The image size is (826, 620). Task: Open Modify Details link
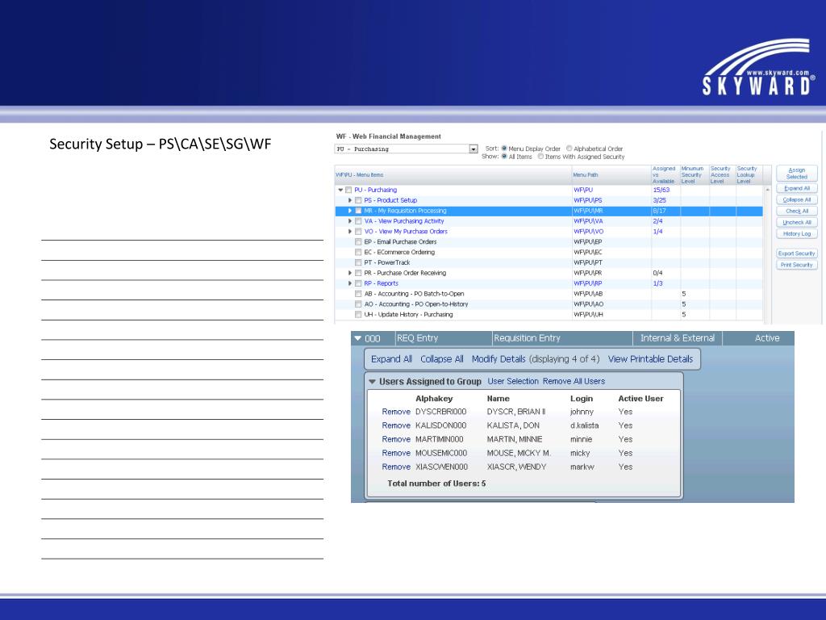pyautogui.click(x=499, y=359)
